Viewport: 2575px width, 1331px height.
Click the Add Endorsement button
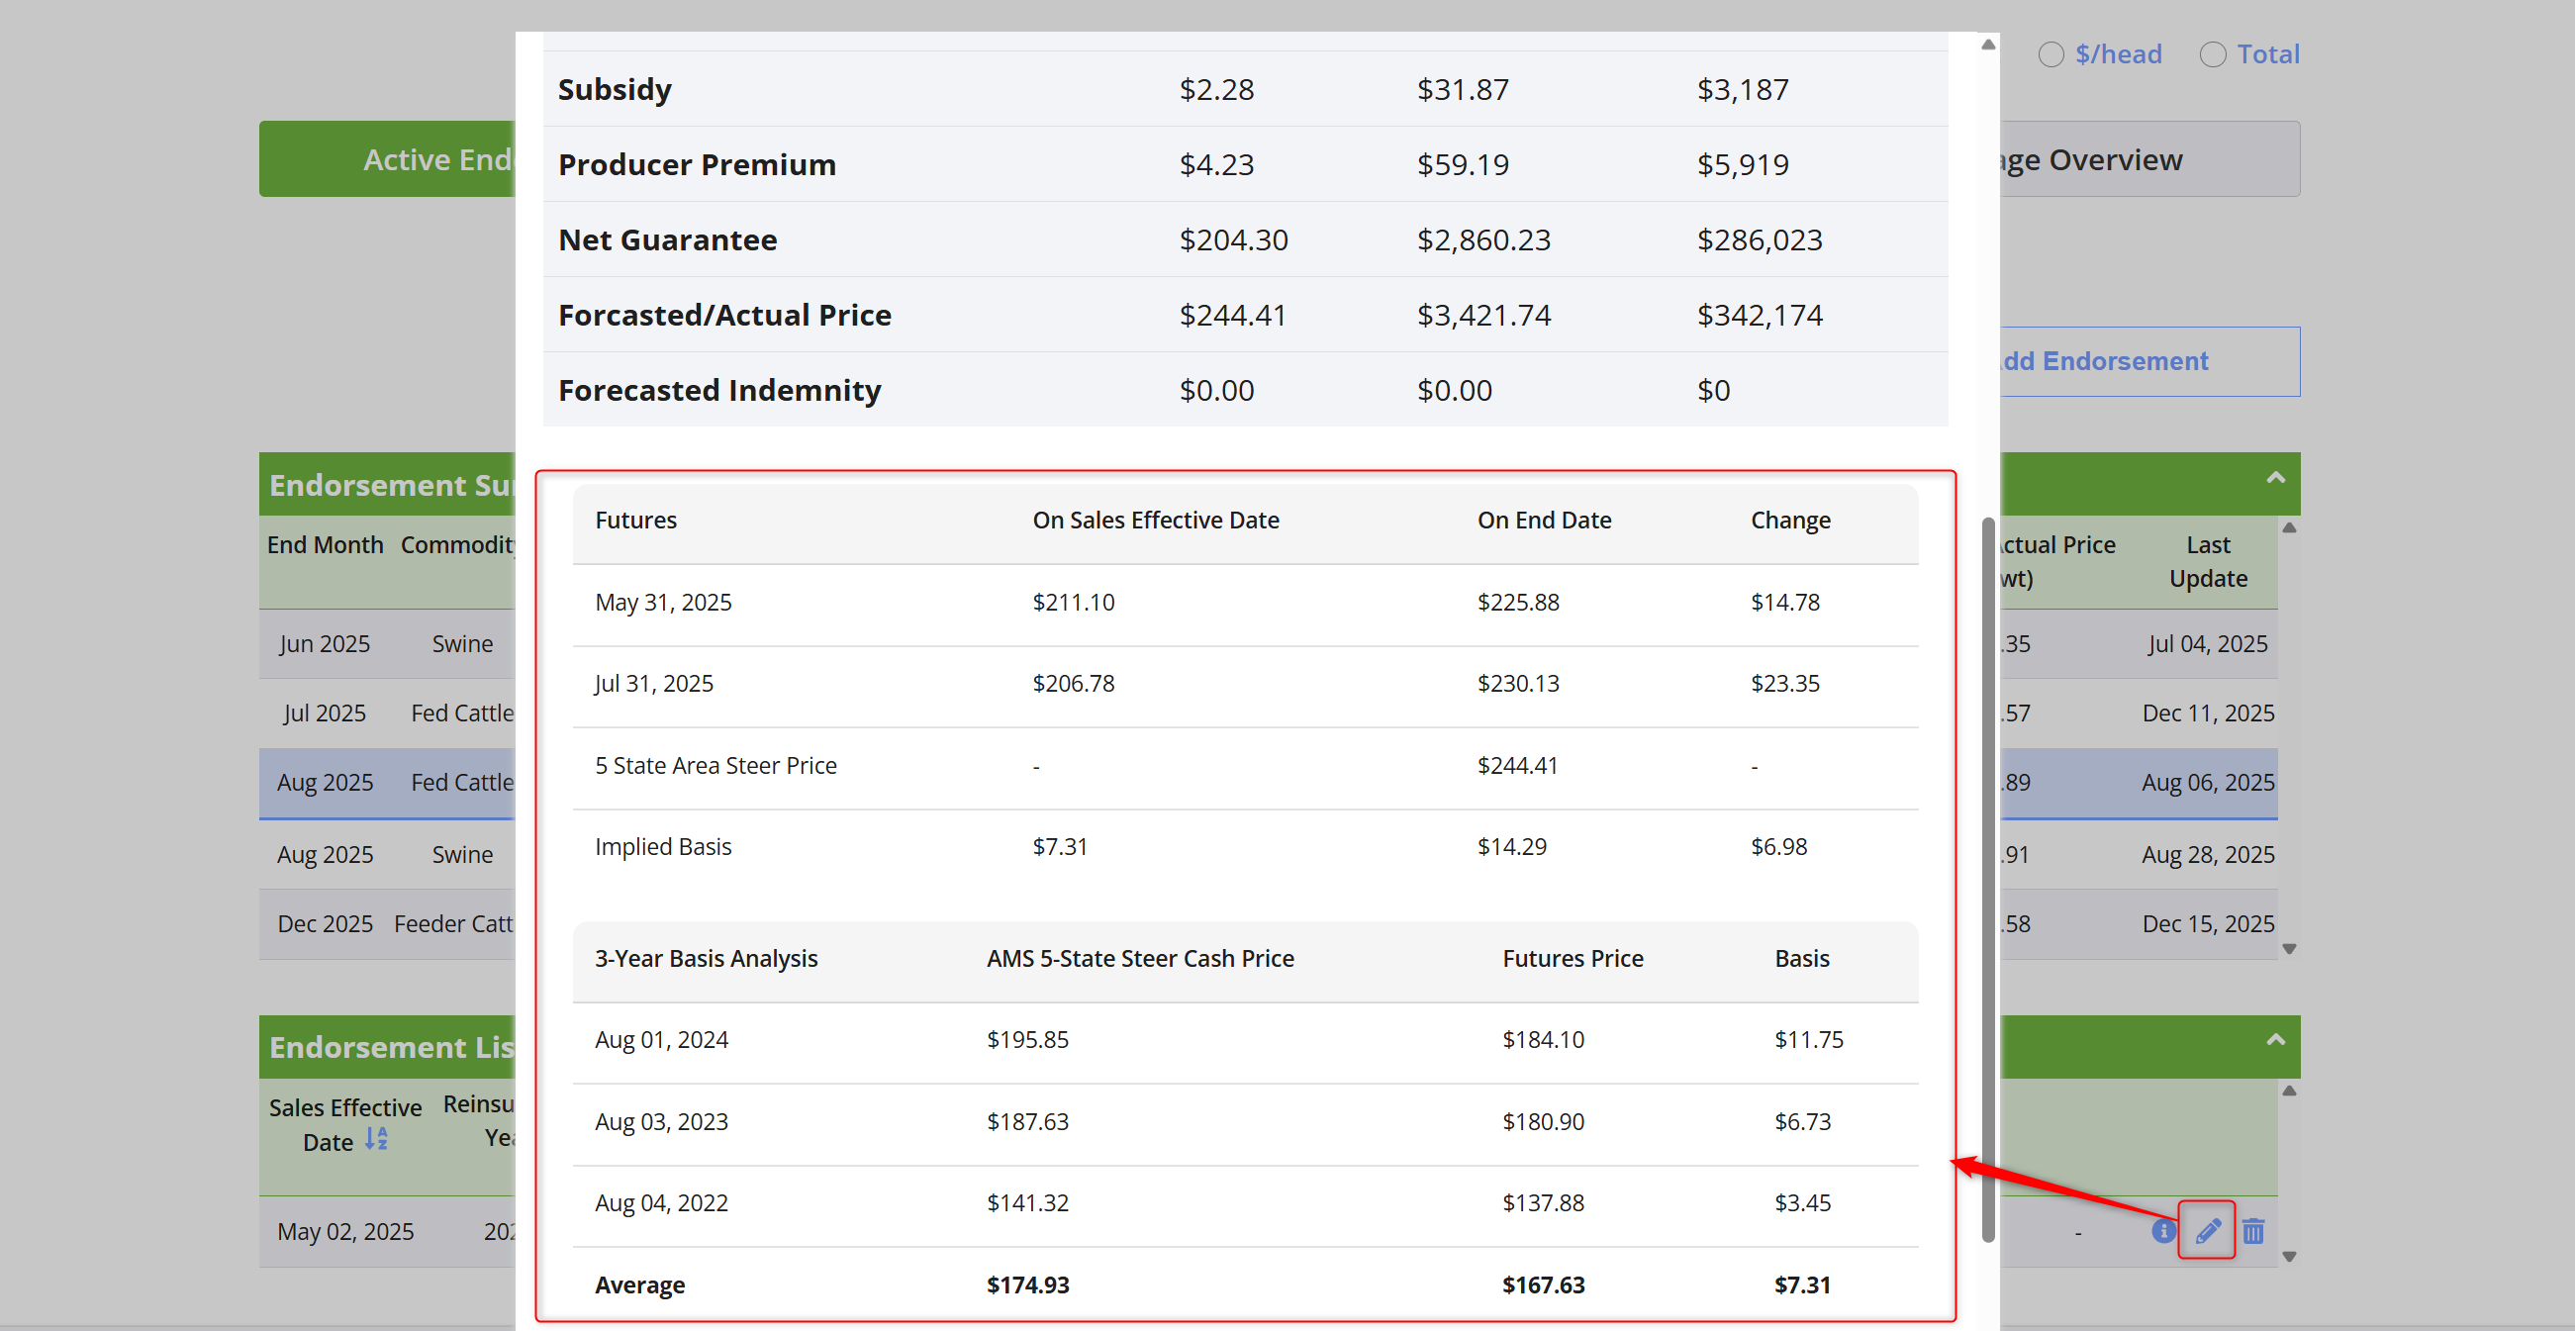tap(2149, 361)
